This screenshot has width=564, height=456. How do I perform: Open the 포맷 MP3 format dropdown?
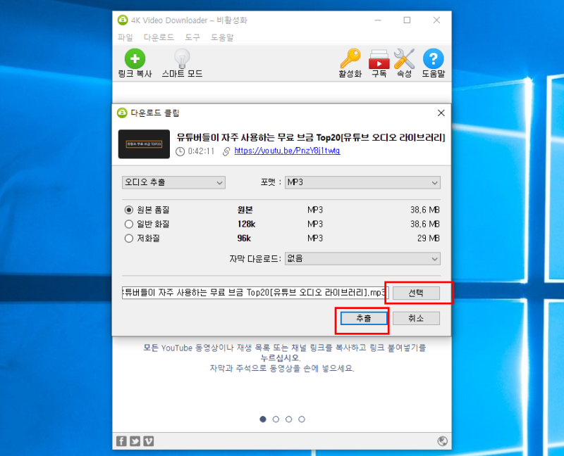pos(362,182)
